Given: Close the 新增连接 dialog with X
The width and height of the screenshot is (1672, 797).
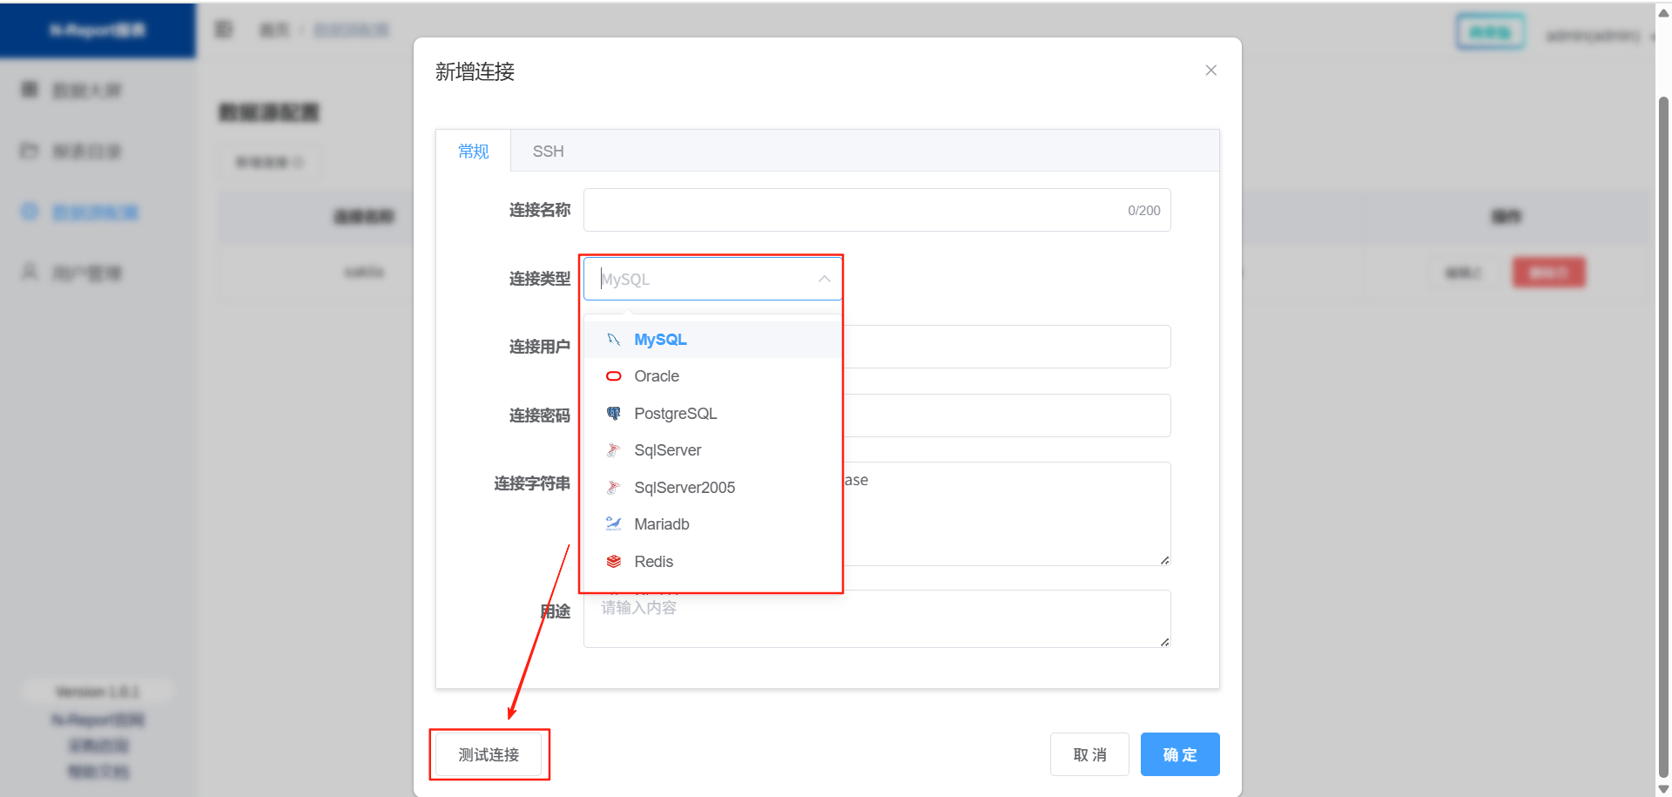Looking at the screenshot, I should [x=1210, y=71].
